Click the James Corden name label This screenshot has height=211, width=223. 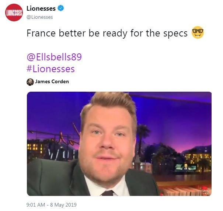coord(52,81)
